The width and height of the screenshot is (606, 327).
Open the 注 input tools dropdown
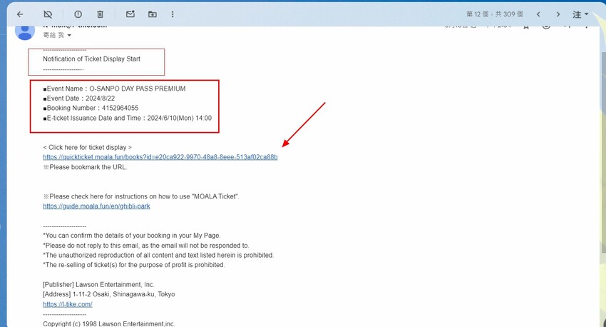pos(581,14)
